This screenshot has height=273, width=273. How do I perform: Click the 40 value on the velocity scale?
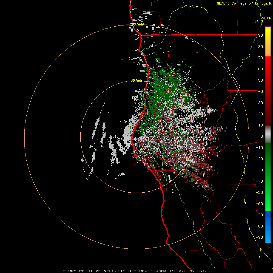(x=261, y=92)
